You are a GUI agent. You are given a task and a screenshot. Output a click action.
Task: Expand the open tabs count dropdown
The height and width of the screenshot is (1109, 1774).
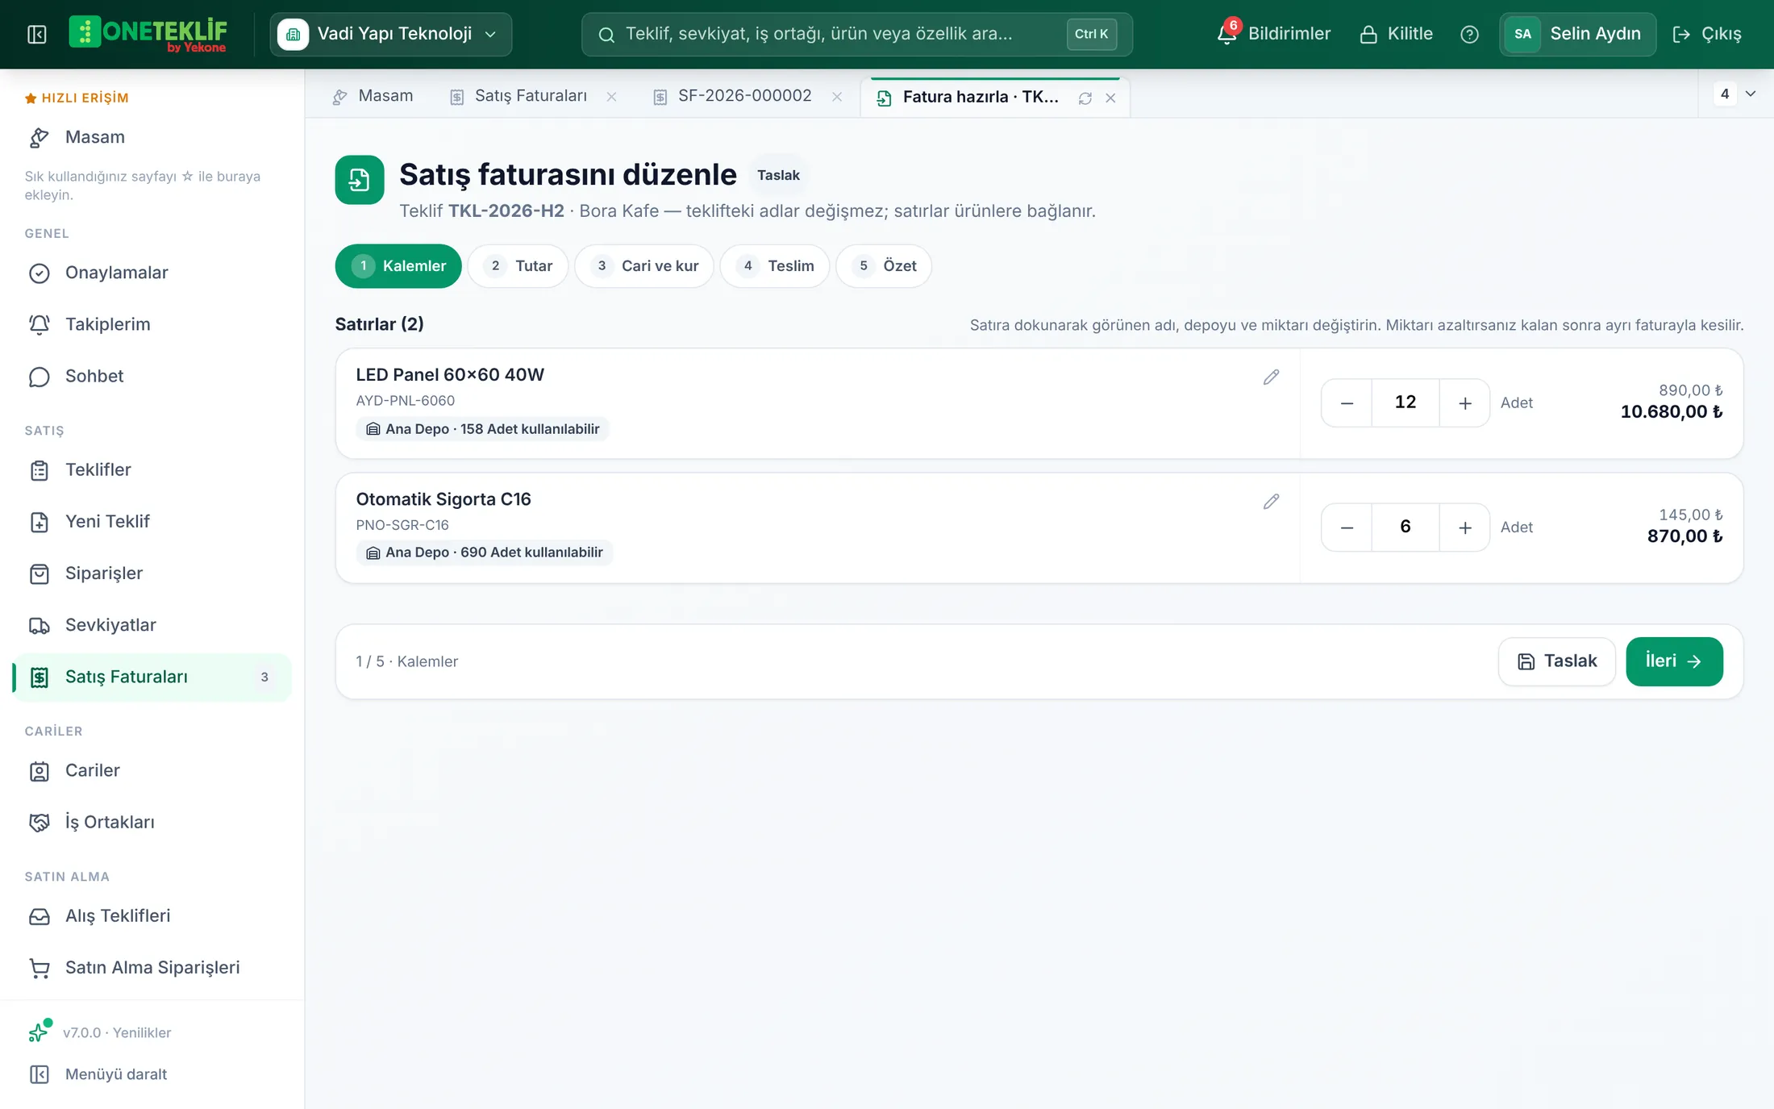coord(1735,94)
